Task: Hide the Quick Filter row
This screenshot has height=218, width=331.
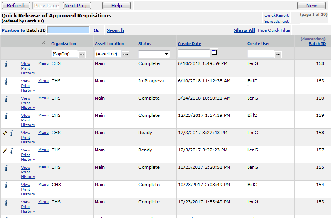Action: click(274, 30)
